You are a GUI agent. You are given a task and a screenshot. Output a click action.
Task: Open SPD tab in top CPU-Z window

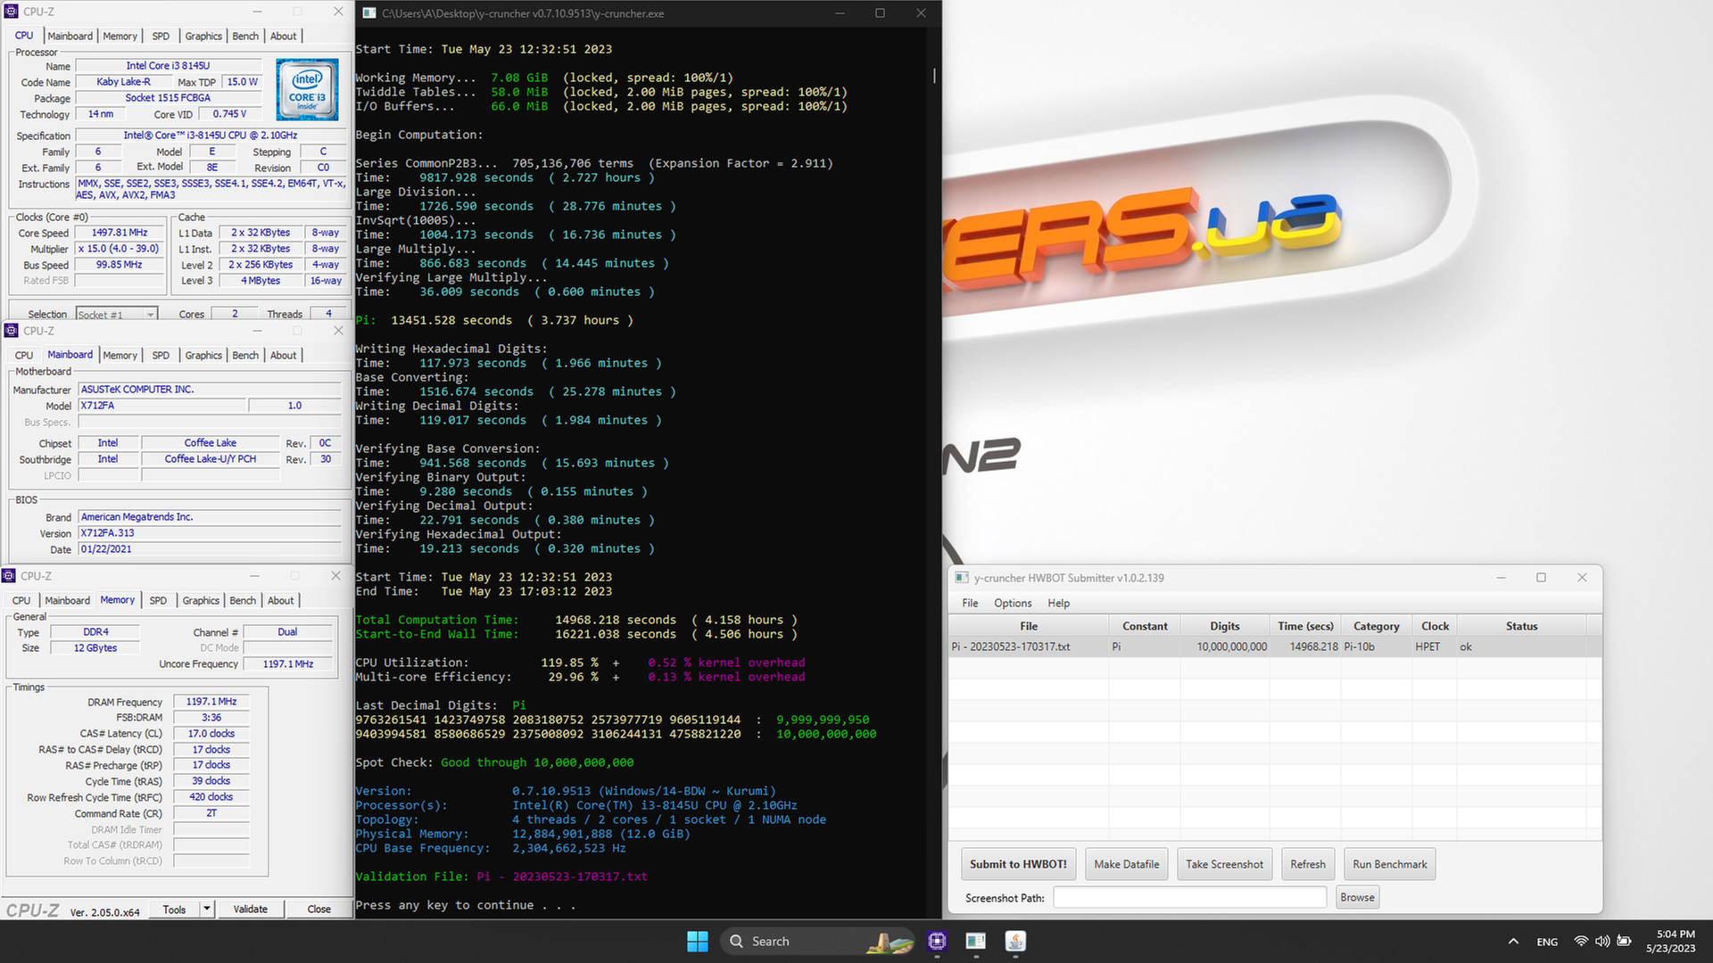click(161, 36)
